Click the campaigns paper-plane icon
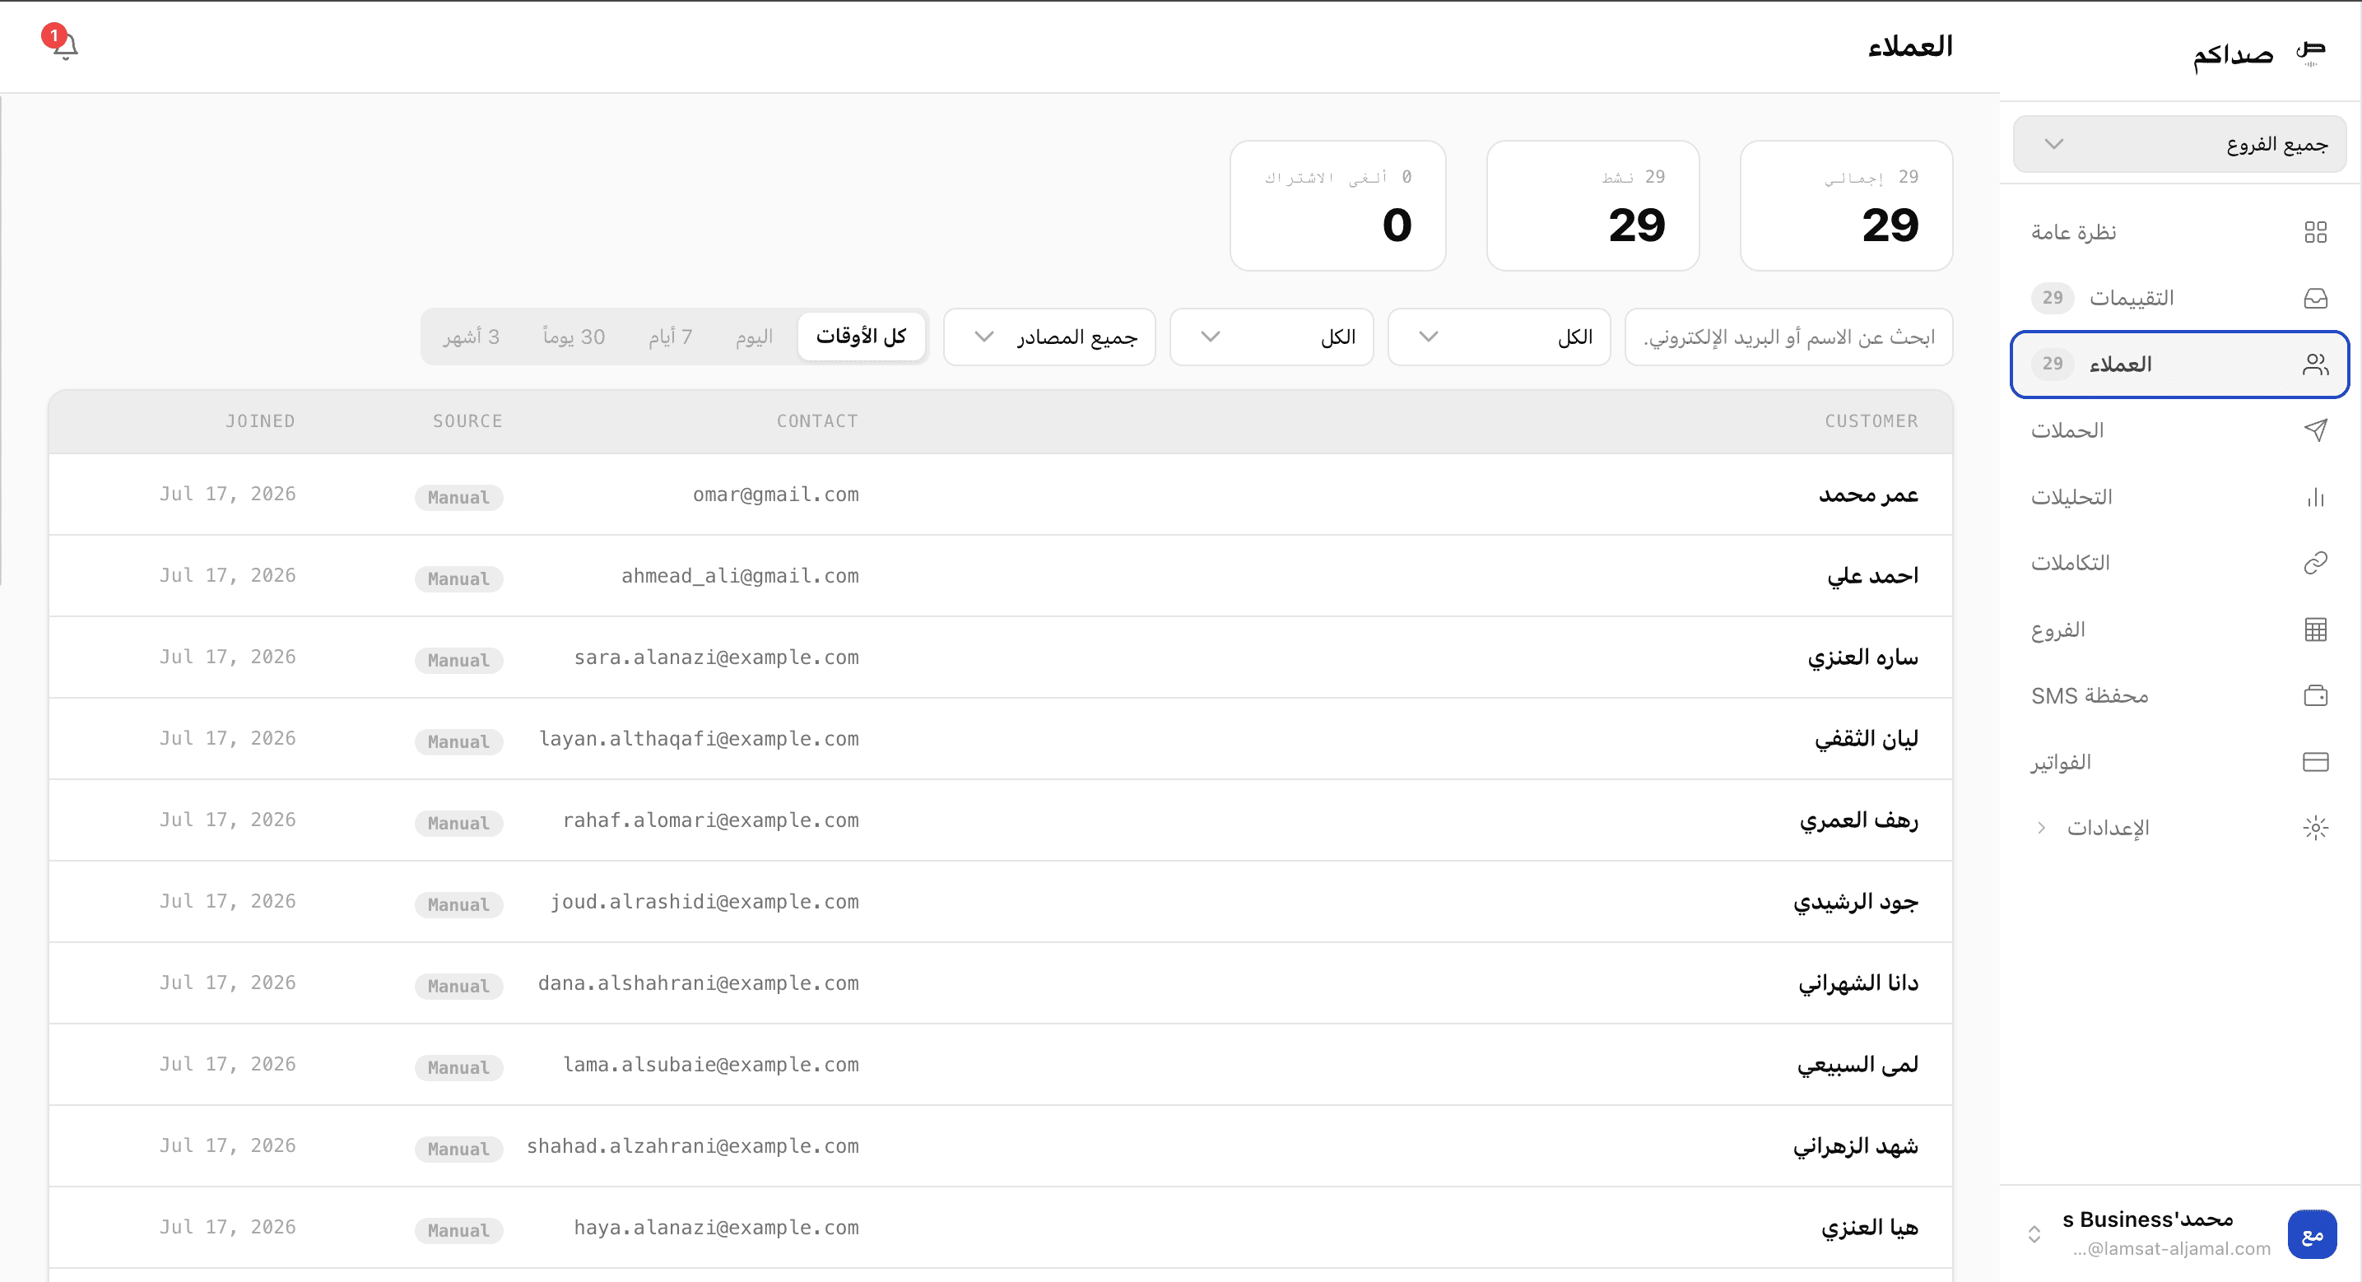2362x1282 pixels. (x=2315, y=430)
